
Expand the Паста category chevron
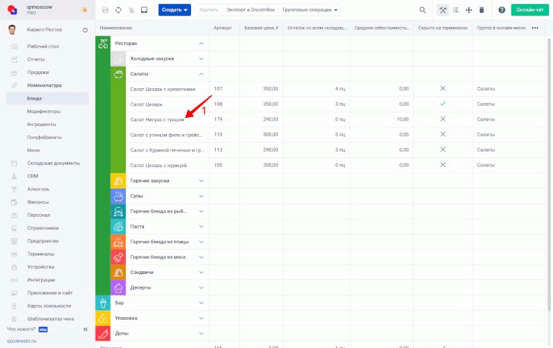[201, 227]
